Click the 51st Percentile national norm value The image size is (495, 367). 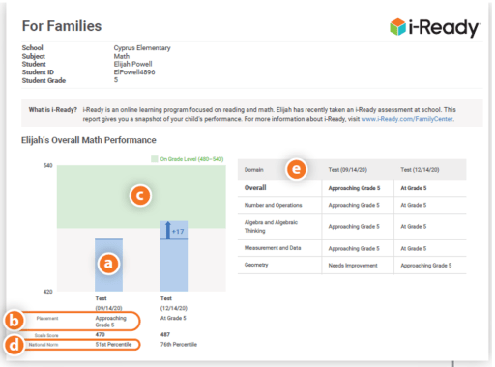[x=113, y=345]
